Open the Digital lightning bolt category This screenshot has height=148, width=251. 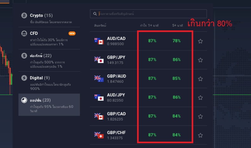(24, 78)
